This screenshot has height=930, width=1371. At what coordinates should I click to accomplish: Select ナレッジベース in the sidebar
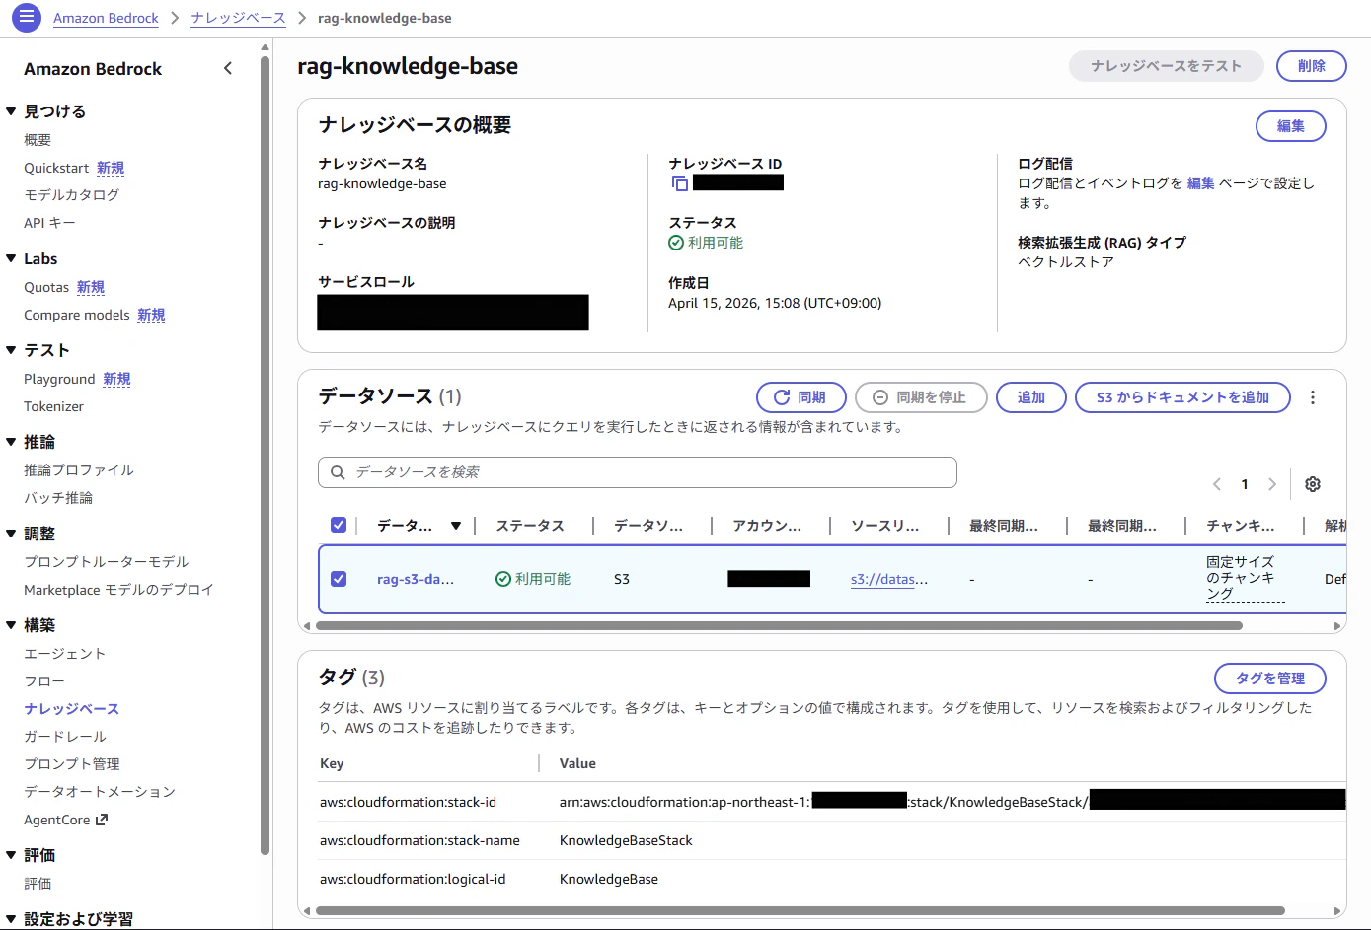pos(71,709)
